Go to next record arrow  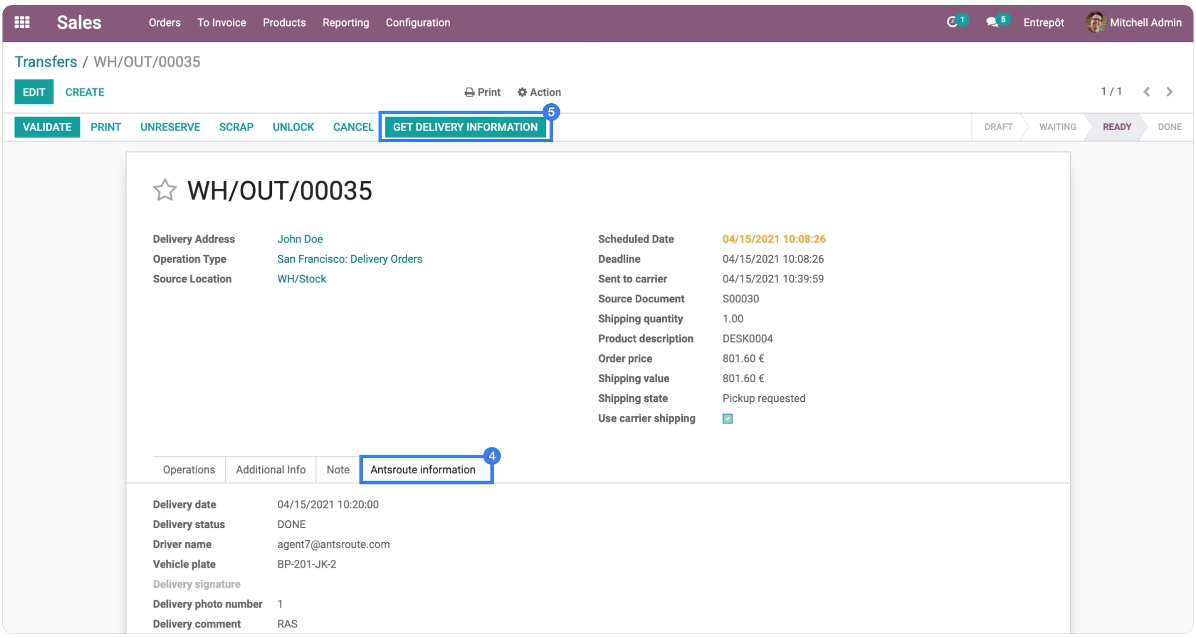point(1169,92)
